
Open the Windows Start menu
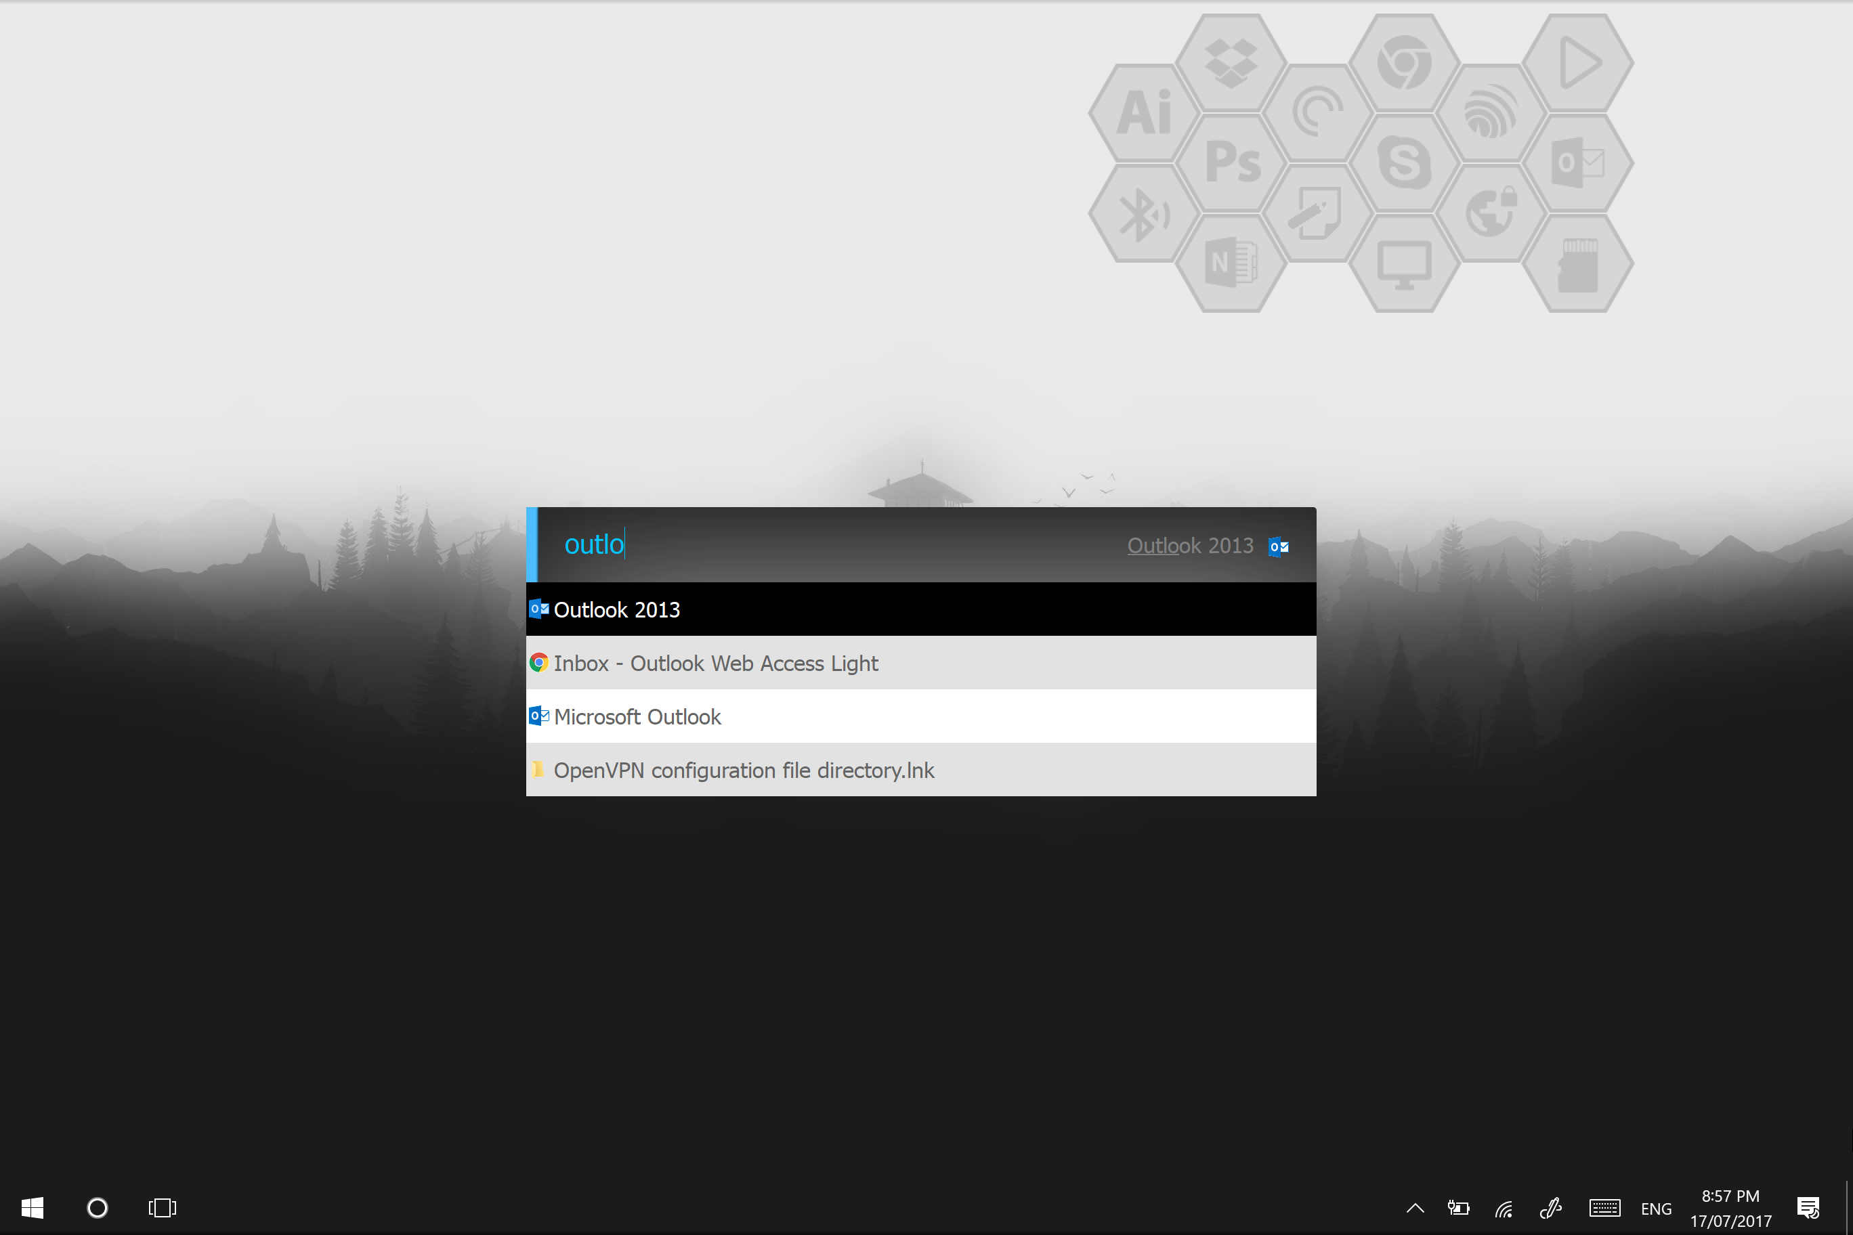tap(33, 1208)
